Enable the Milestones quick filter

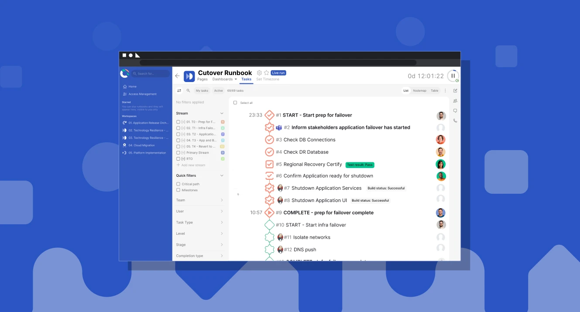click(x=178, y=190)
